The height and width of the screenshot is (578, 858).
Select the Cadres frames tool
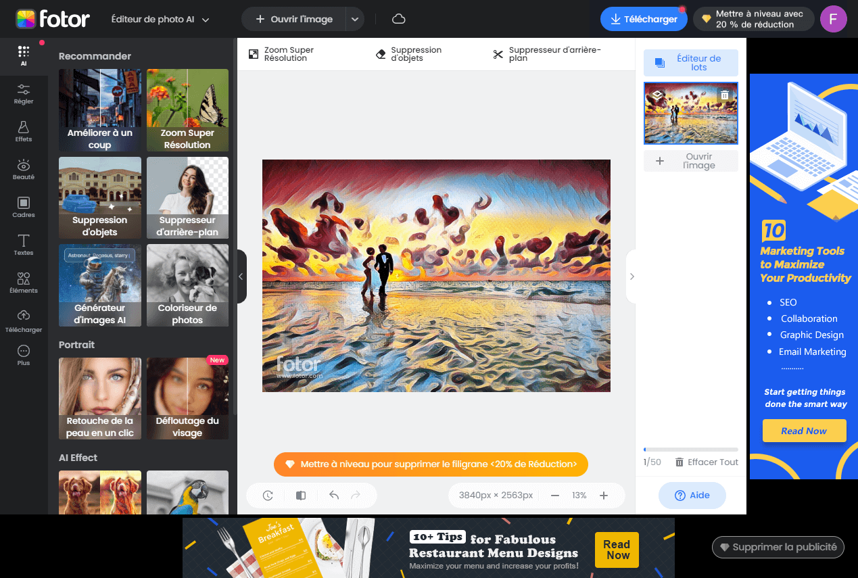coord(23,207)
